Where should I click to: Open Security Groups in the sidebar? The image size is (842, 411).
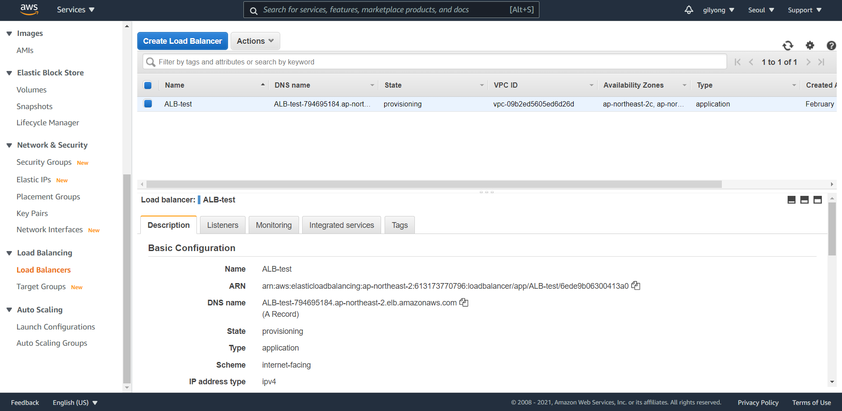pos(44,162)
